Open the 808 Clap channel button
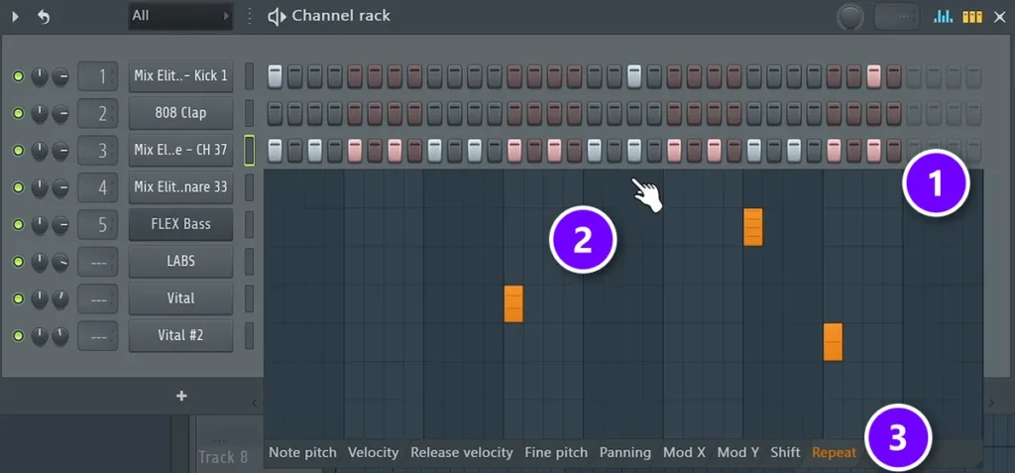 (x=180, y=113)
